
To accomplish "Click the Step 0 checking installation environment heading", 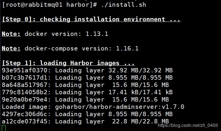I will (91, 20).
